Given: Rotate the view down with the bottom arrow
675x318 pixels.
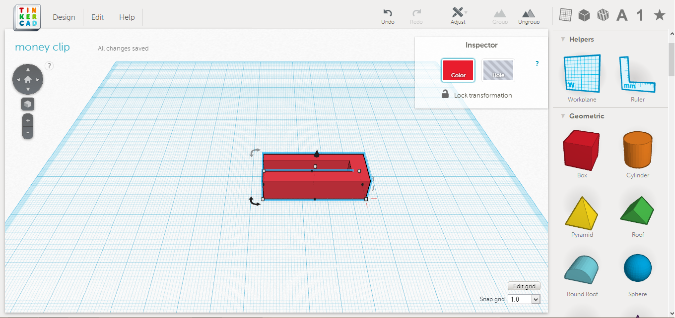Looking at the screenshot, I should pyautogui.click(x=28, y=89).
